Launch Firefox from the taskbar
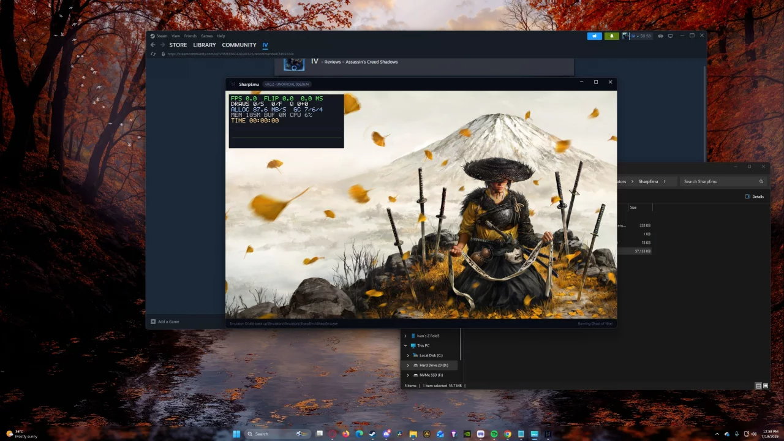The width and height of the screenshot is (784, 441). (346, 434)
